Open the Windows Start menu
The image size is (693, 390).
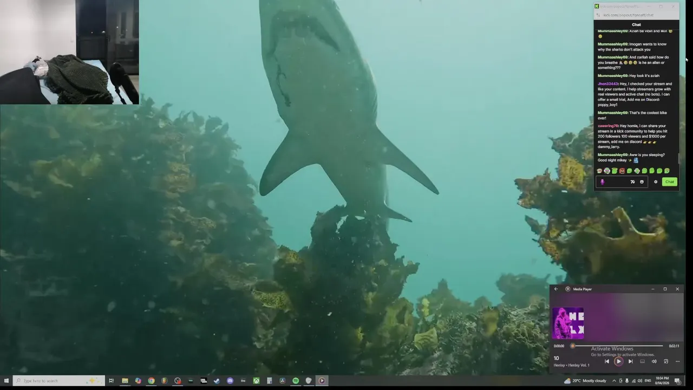pos(6,381)
